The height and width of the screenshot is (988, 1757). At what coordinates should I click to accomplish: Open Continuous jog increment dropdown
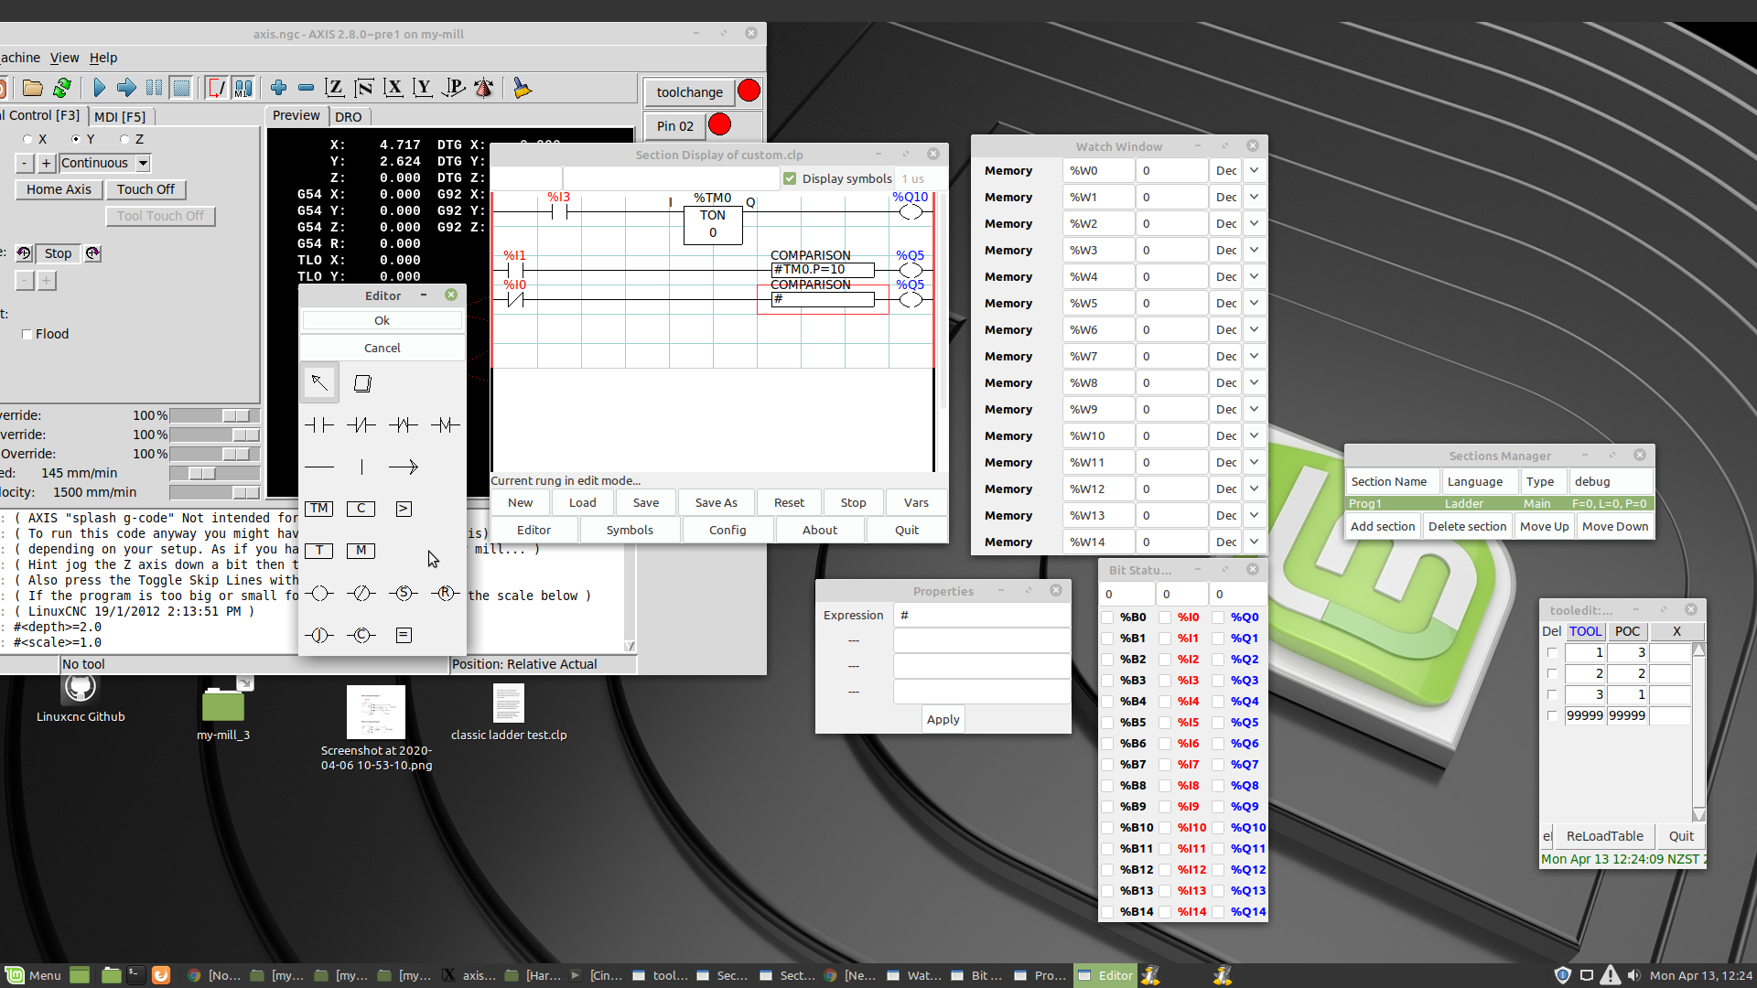click(x=143, y=163)
